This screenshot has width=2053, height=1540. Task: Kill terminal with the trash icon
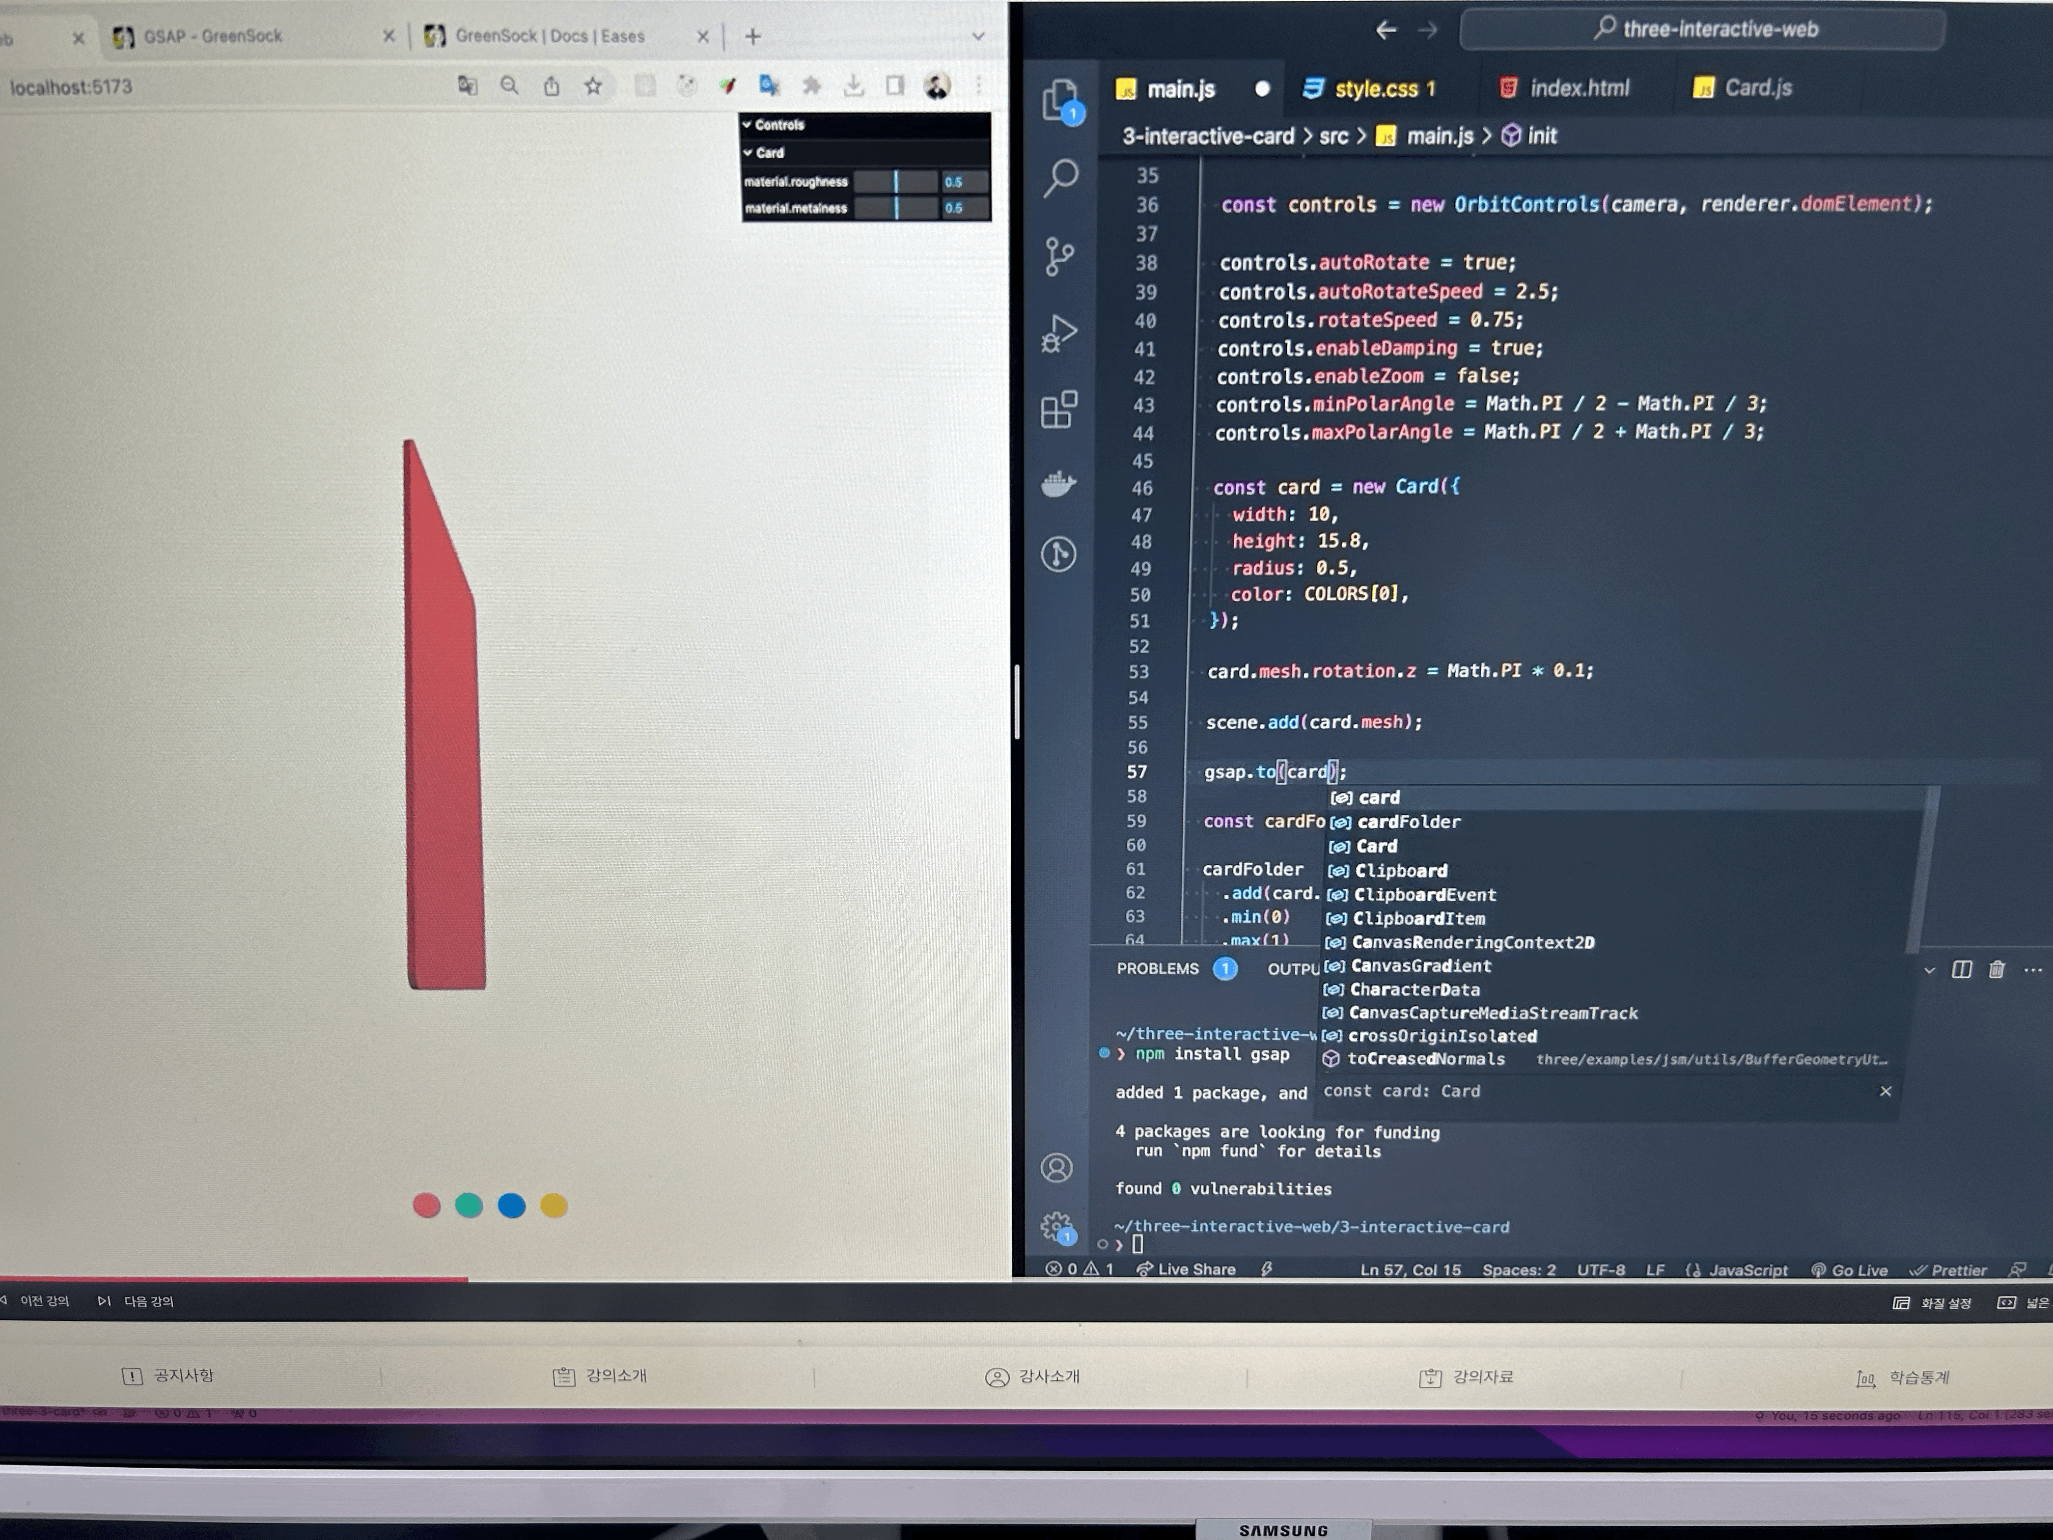(x=1996, y=969)
